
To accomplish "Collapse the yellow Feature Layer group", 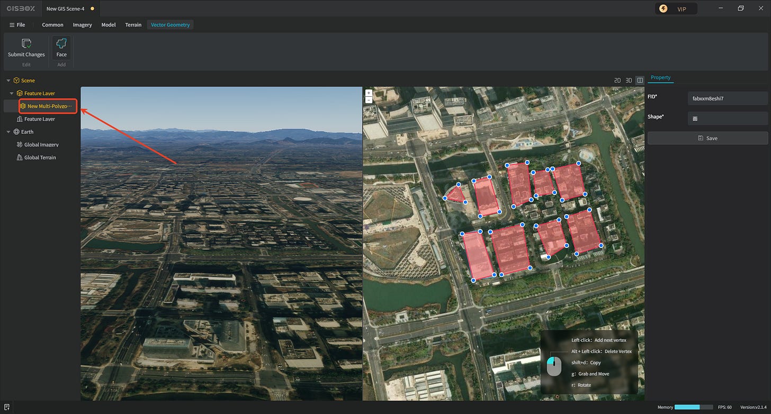I will pos(12,94).
